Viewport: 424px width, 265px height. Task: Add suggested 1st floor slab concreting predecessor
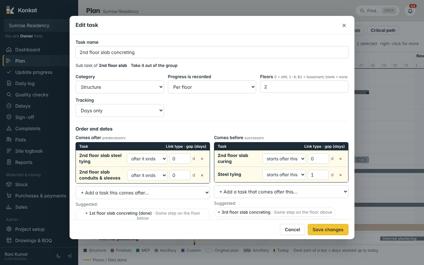143,214
